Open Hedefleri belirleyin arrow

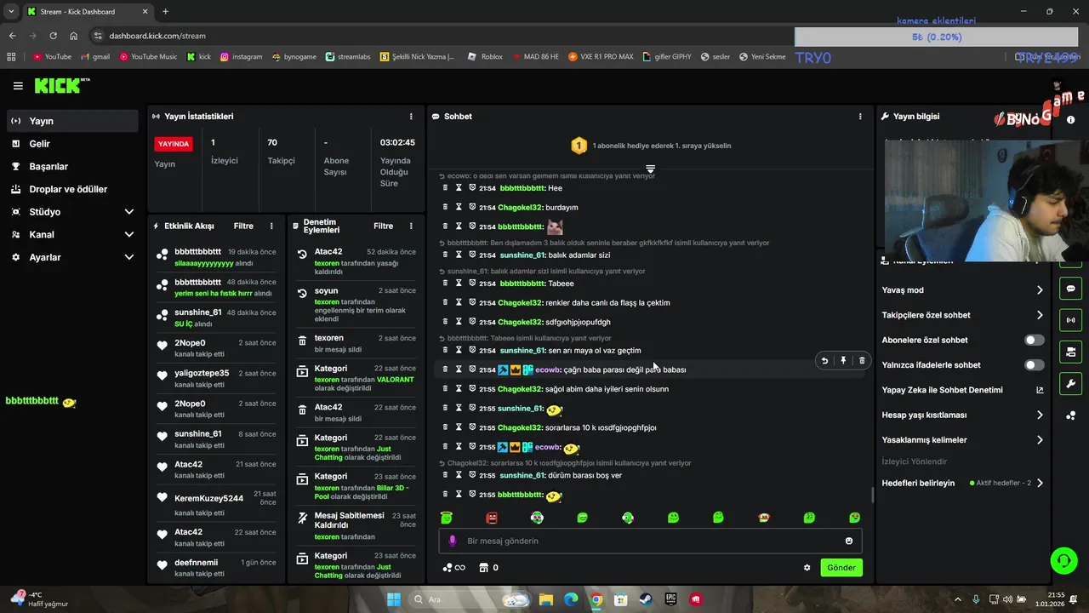[x=1040, y=483]
